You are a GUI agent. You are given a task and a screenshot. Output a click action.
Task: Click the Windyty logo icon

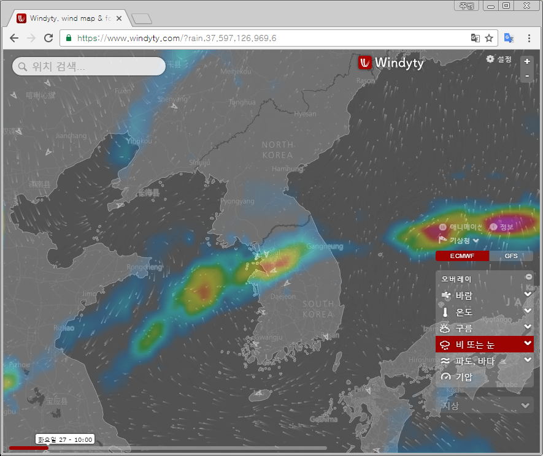click(364, 63)
